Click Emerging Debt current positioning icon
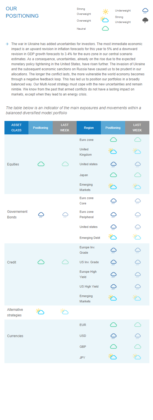The height and width of the screenshot is (420, 153). click(113, 237)
